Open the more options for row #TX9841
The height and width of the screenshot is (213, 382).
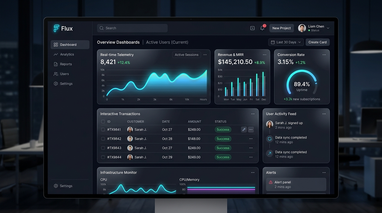tap(251, 130)
